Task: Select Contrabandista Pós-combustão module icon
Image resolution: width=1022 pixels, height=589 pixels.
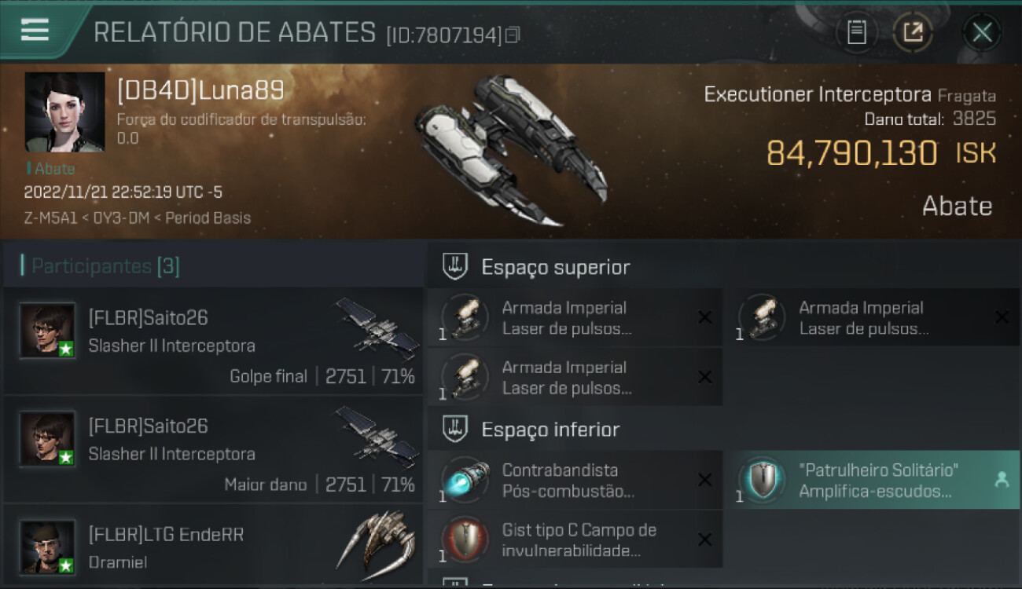Action: point(465,480)
